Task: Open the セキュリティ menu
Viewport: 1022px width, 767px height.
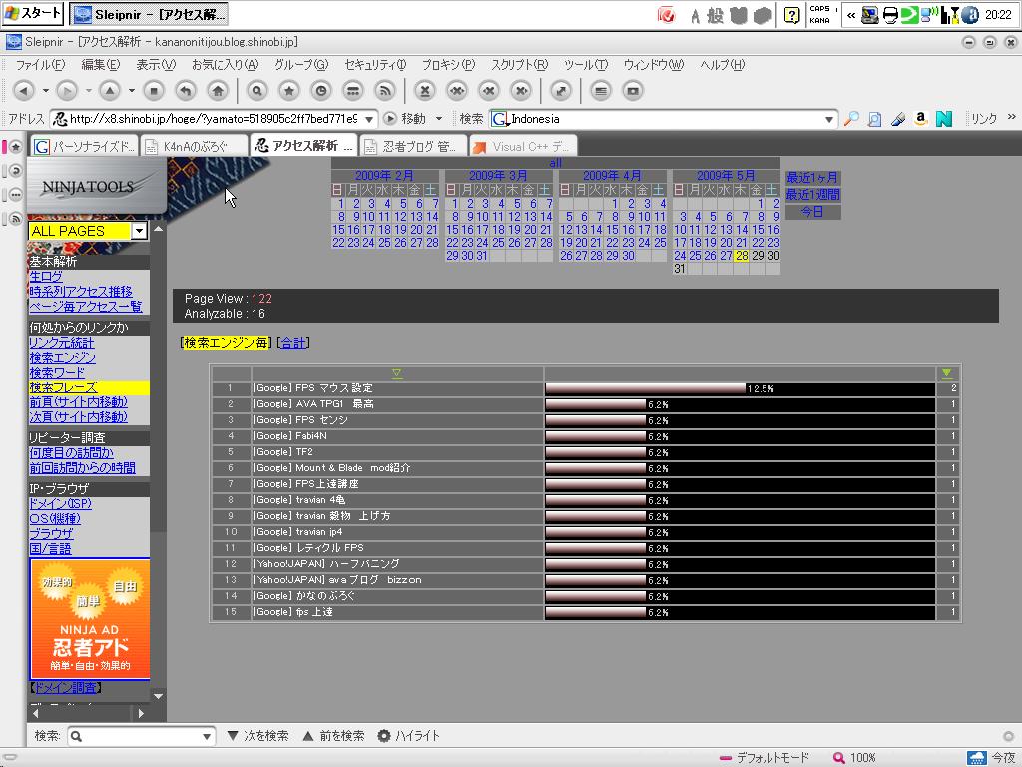Action: [374, 65]
